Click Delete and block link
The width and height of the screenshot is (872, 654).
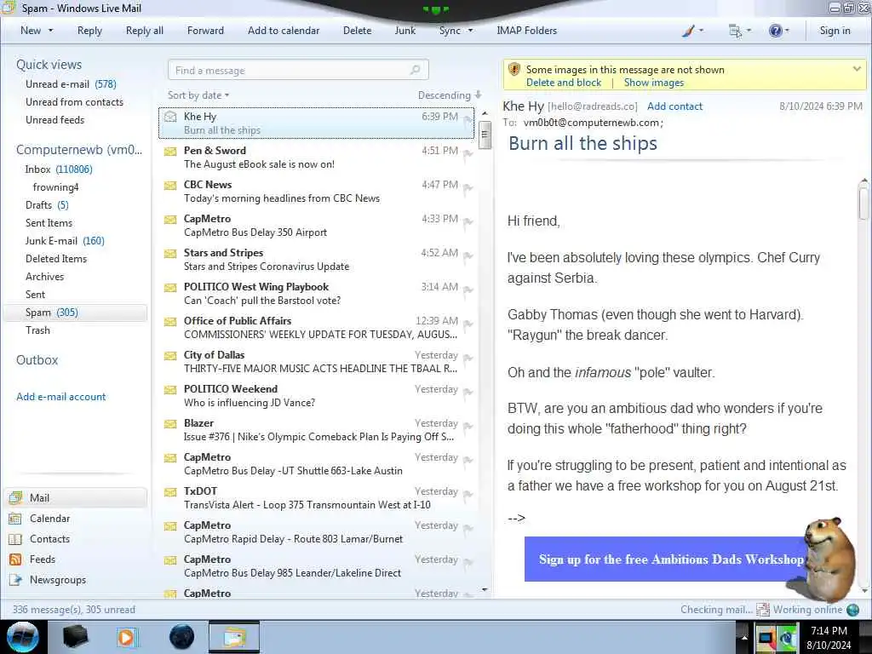click(x=564, y=83)
